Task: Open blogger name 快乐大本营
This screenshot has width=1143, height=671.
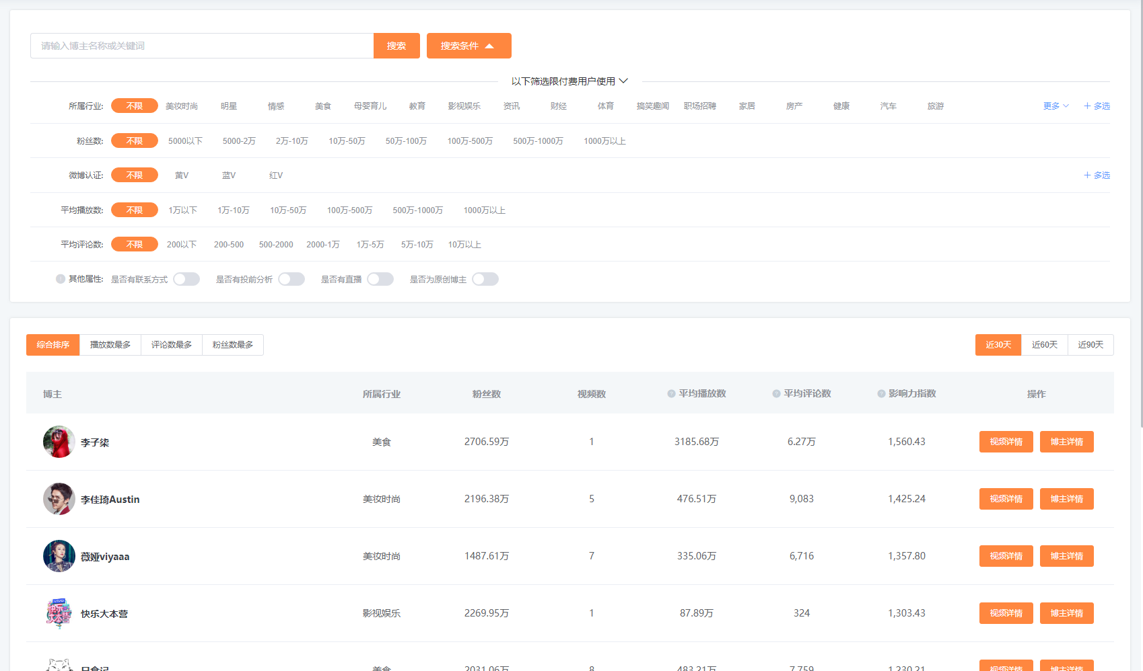Action: coord(104,614)
